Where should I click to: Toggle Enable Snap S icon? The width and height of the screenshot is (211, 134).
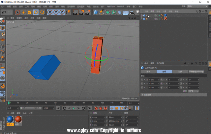coord(3,78)
